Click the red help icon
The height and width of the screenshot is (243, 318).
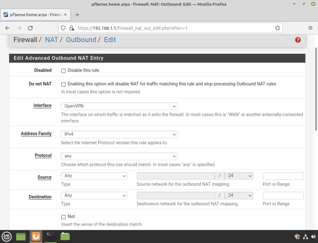point(298,40)
